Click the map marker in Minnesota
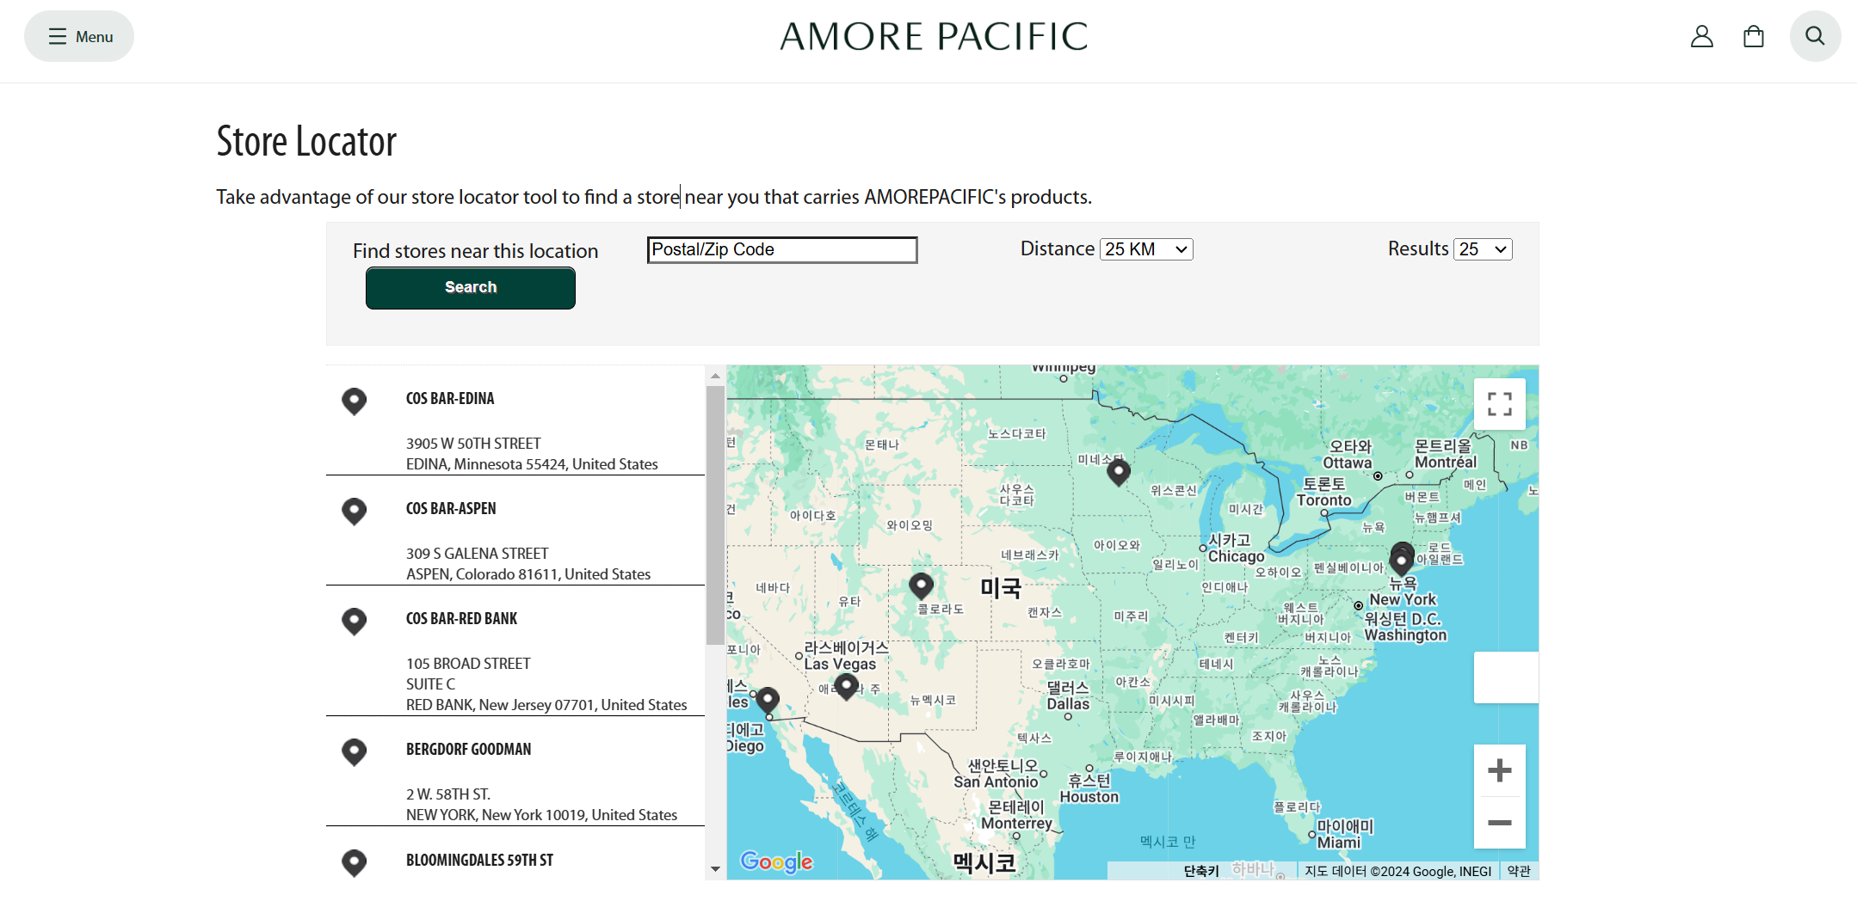The height and width of the screenshot is (901, 1857). click(1118, 471)
